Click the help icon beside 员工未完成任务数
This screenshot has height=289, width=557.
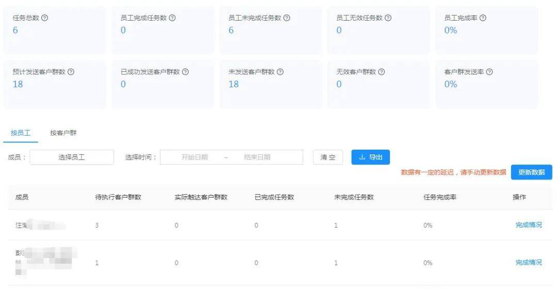[287, 18]
